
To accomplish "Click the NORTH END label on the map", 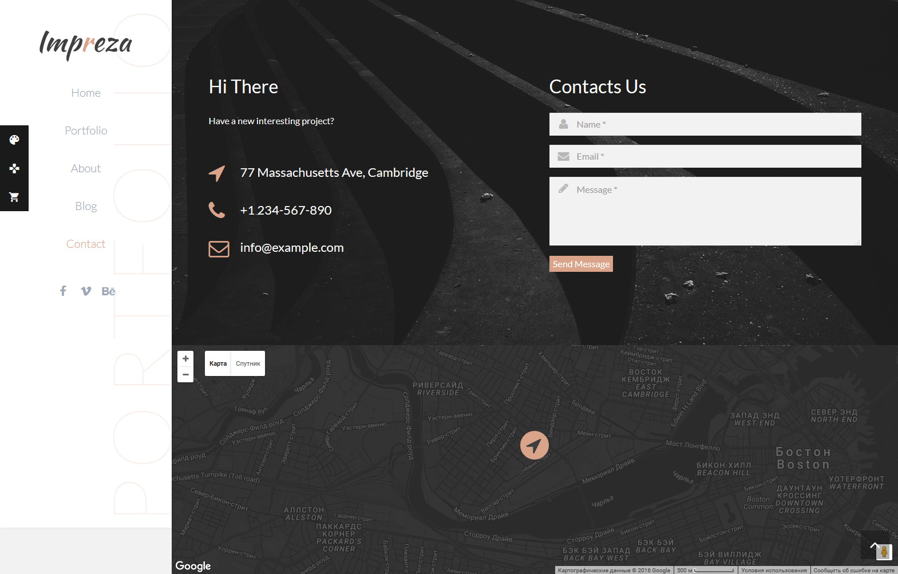I will tap(834, 419).
